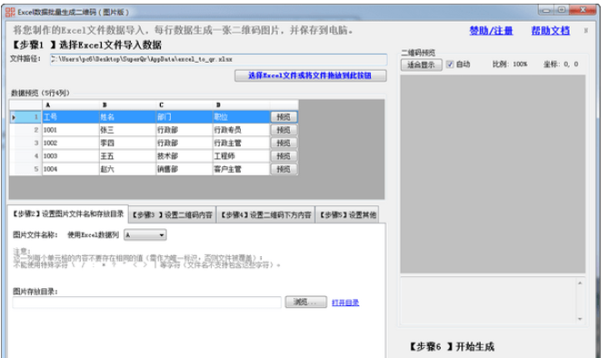The height and width of the screenshot is (358, 606).
Task: Select the cell 客户主管
Action: tap(241, 169)
